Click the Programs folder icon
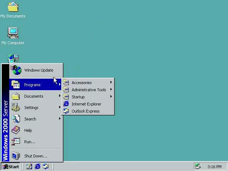This screenshot has height=171, width=228. [16, 84]
